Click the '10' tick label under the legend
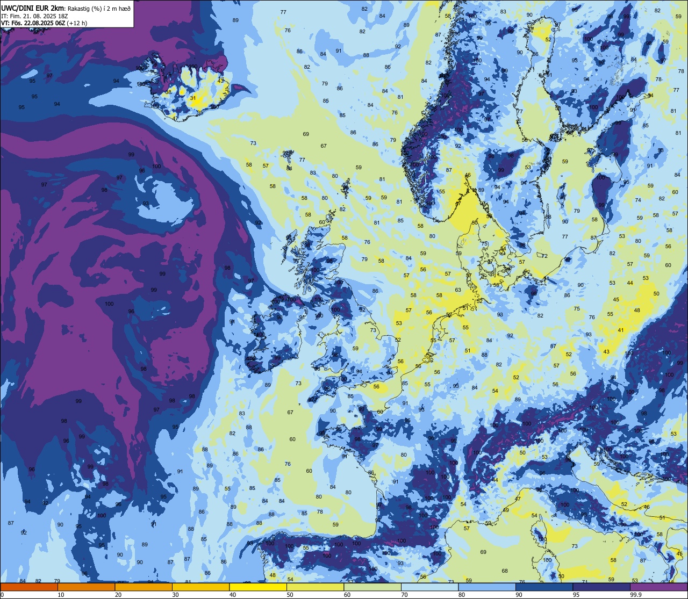The width and height of the screenshot is (688, 599). click(x=61, y=595)
